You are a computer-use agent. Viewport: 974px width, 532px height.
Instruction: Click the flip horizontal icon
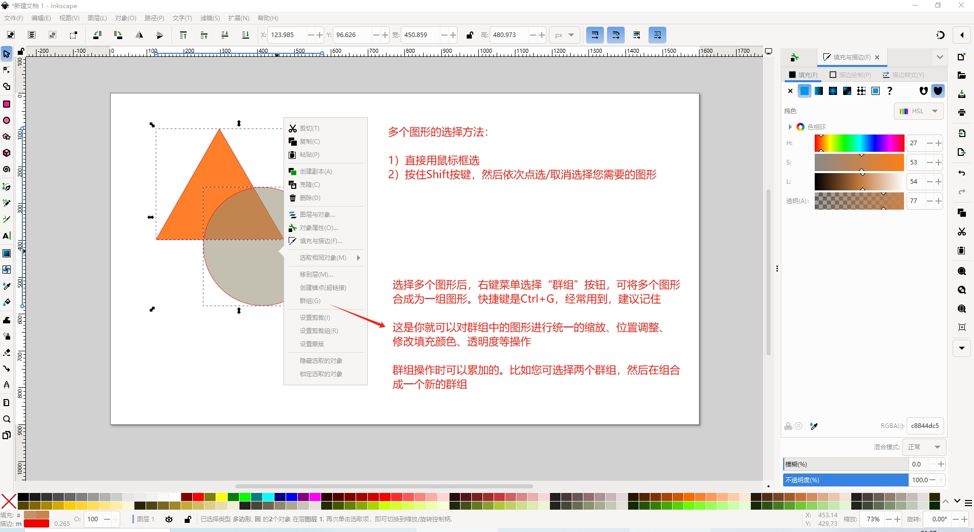click(x=139, y=35)
